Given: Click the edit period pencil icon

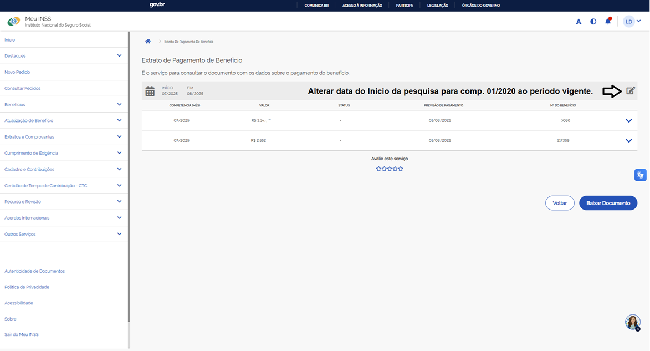Looking at the screenshot, I should tap(630, 90).
